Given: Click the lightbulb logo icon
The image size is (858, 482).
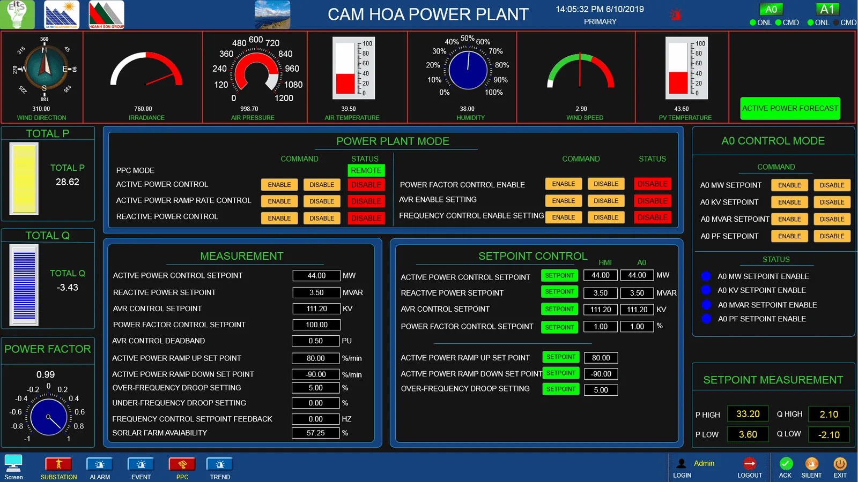Looking at the screenshot, I should click(x=17, y=14).
